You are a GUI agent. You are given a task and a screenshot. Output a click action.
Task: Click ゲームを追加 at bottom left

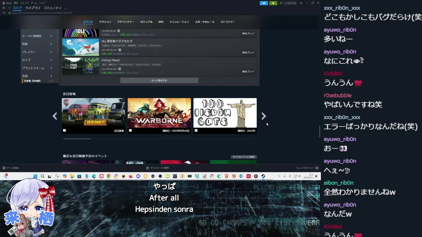click(x=11, y=168)
